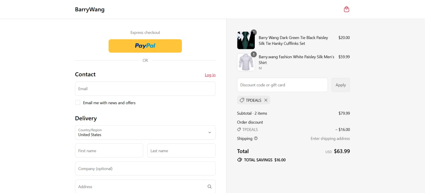
Task: Click the Total label
Action: click(x=243, y=151)
